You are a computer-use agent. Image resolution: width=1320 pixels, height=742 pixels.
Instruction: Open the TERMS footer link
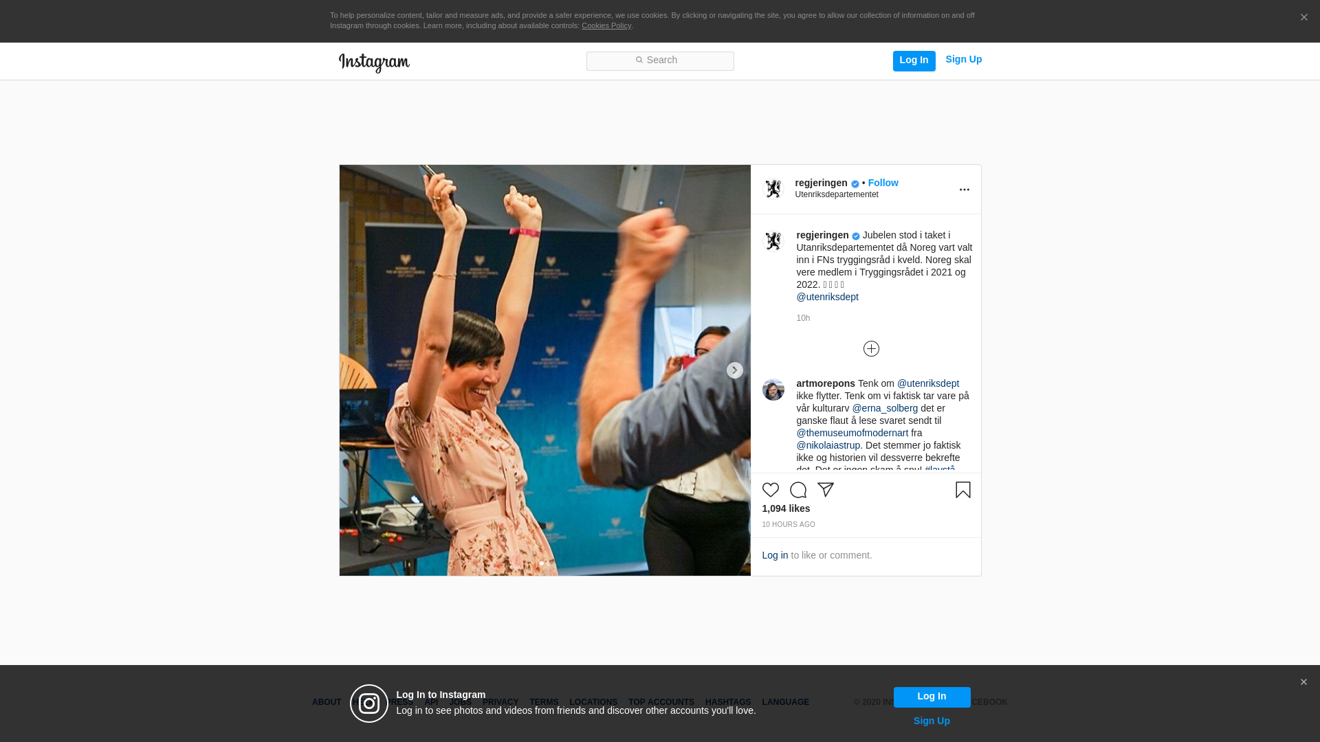544,702
